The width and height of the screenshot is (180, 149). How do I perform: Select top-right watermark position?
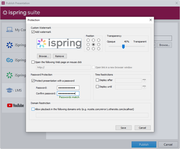point(98,40)
